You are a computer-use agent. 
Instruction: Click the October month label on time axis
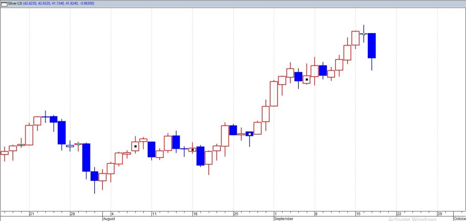tap(459, 219)
